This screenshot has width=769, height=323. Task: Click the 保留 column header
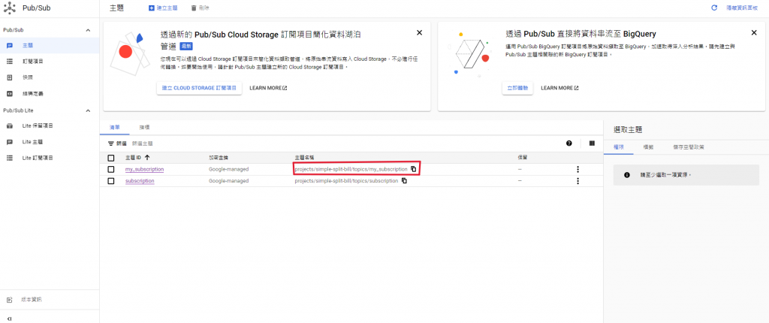pyautogui.click(x=523, y=158)
